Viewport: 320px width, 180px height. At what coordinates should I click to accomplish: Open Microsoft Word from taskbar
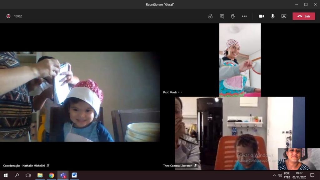click(x=74, y=175)
